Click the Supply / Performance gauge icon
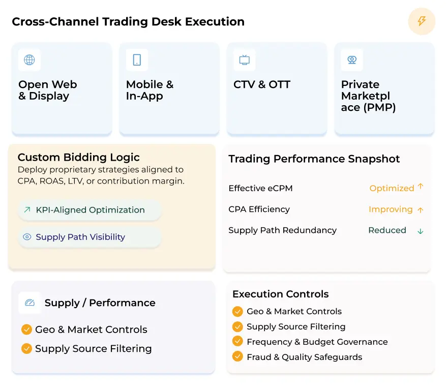The image size is (447, 391). coord(29,303)
